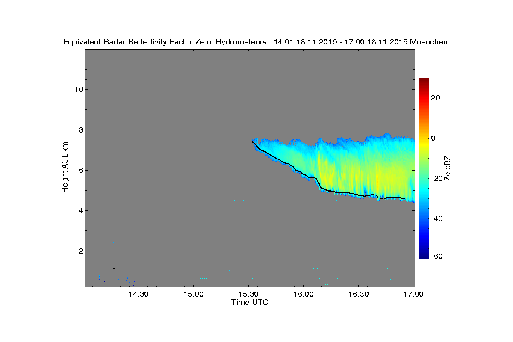Screen dimensions: 513x342
Task: Click the "Height AGL km" y-axis label
Action: [65, 168]
